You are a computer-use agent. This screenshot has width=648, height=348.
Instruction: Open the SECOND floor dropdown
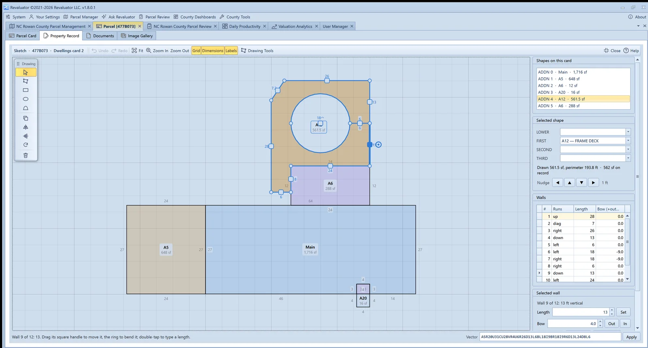[628, 150]
